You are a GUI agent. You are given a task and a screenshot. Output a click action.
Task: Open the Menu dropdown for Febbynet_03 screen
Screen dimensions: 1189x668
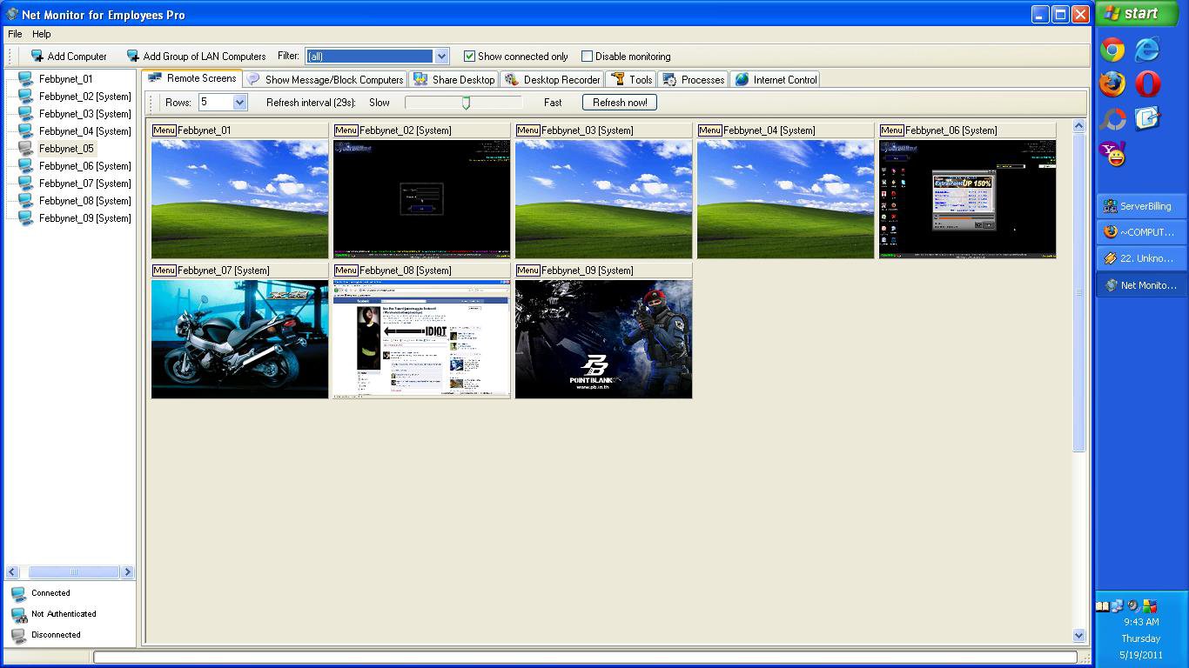[x=527, y=130]
